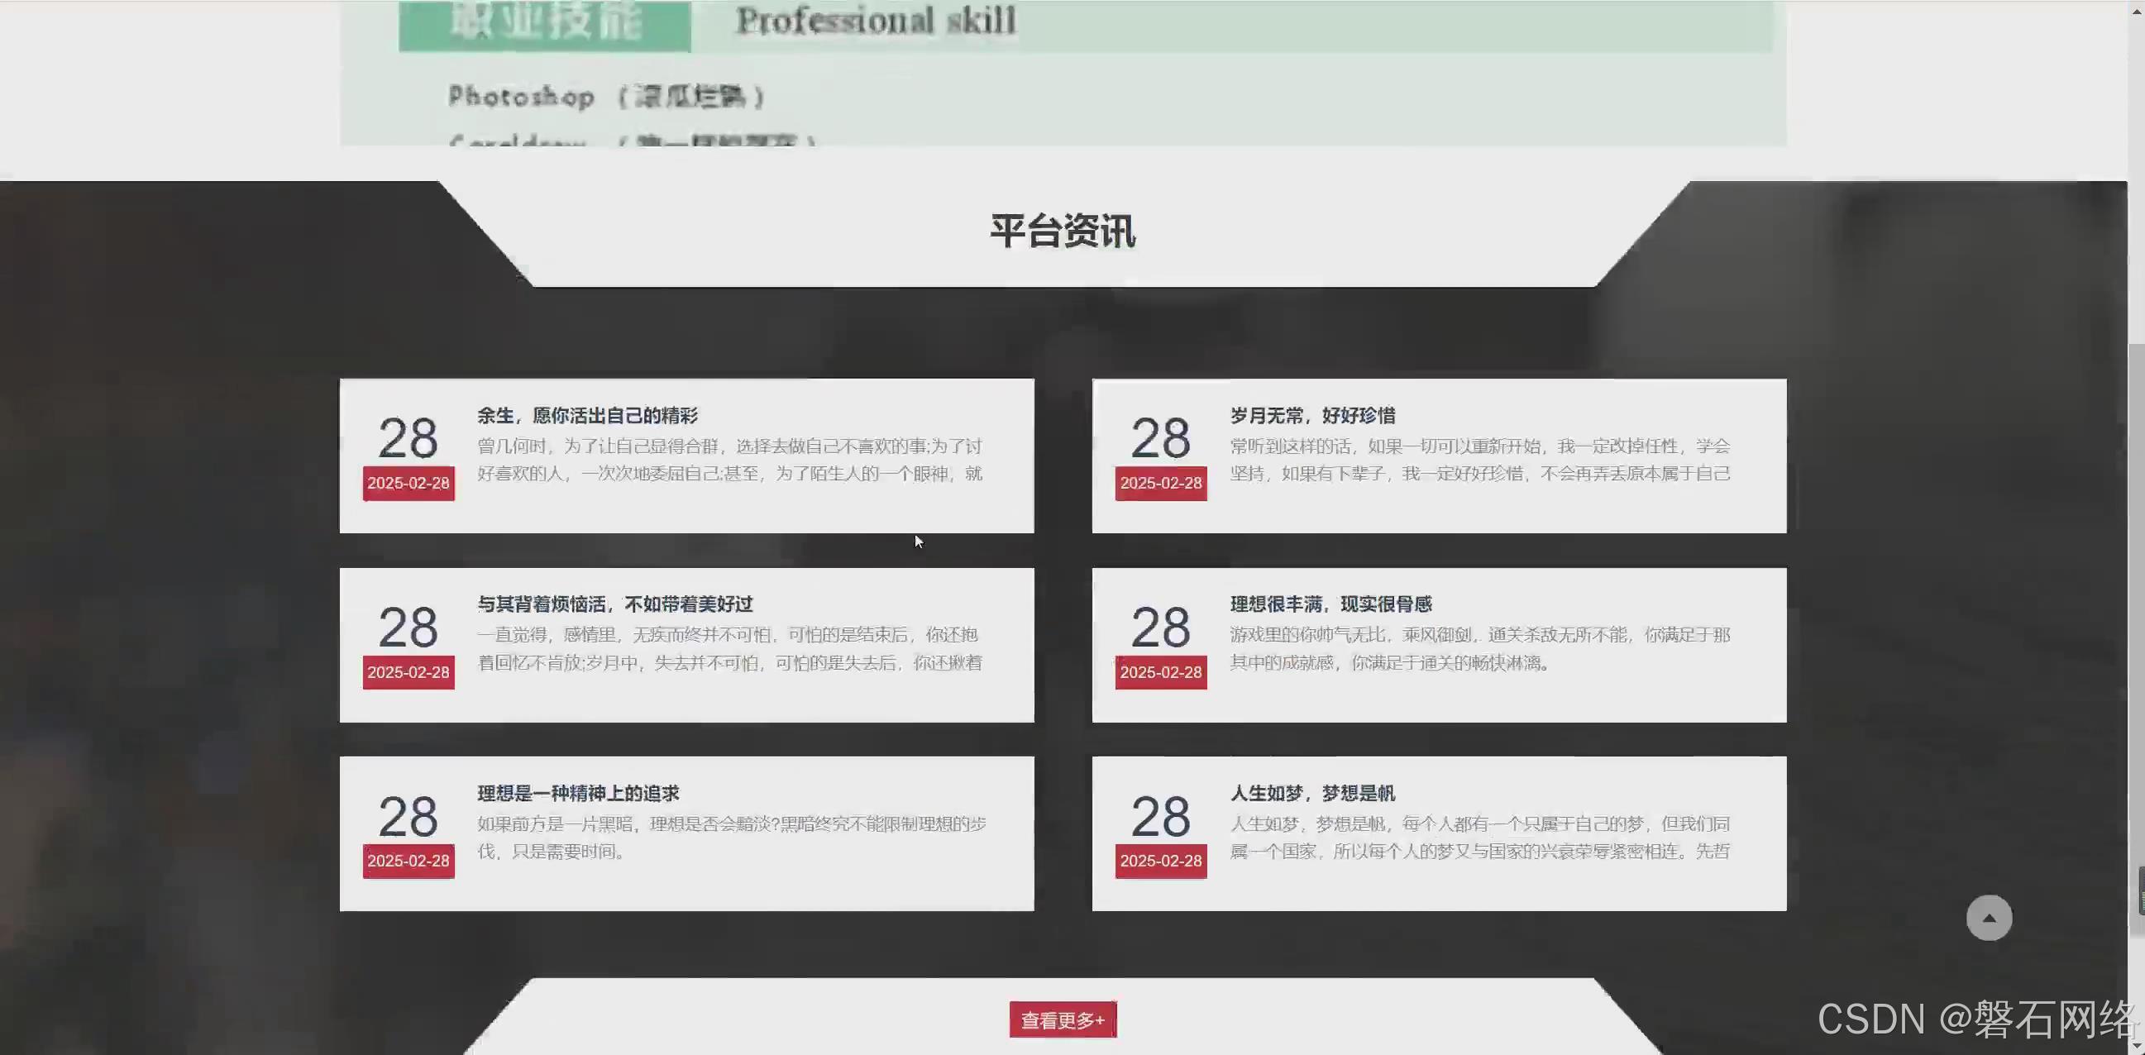Open article 与其背着烦恼活，不如带着美好过
Image resolution: width=2145 pixels, height=1055 pixels.
615,604
